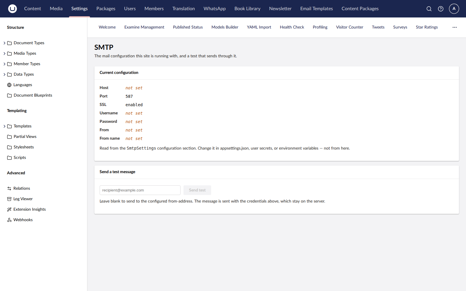
Task: Click the Media Types folder icon
Action: [10, 54]
